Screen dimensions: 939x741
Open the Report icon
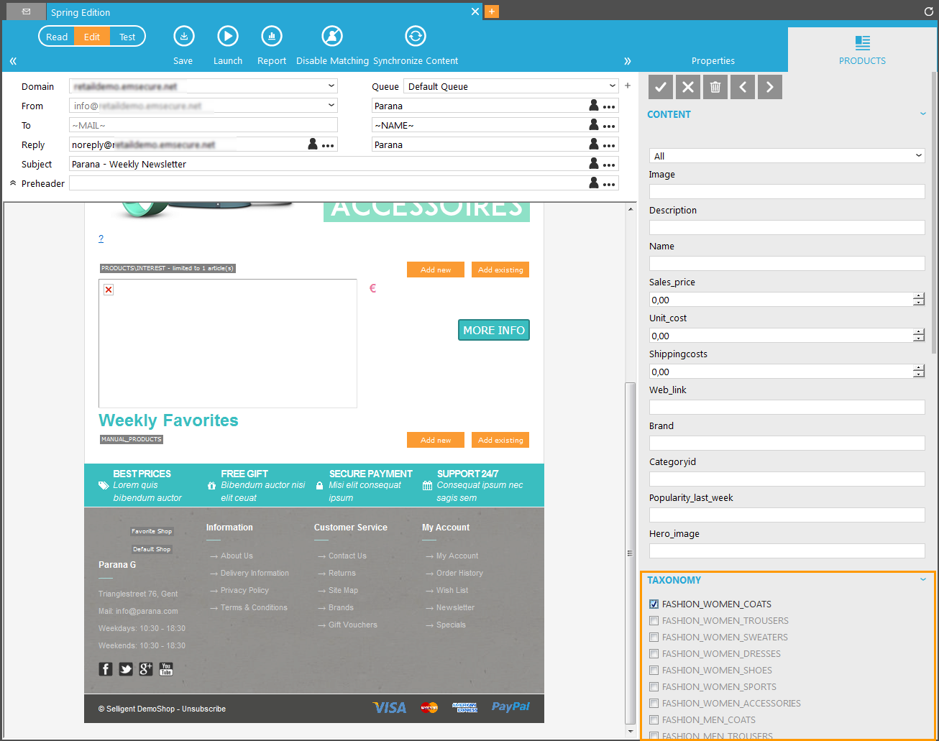[272, 37]
